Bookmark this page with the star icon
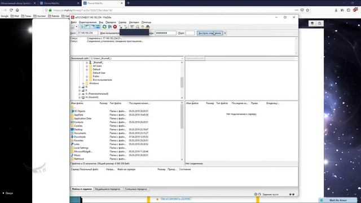This screenshot has width=361, height=203. 307,10
